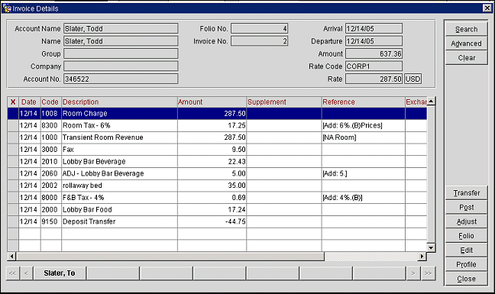Click the Adjust button
Screen dimensions: 495x294
466,221
